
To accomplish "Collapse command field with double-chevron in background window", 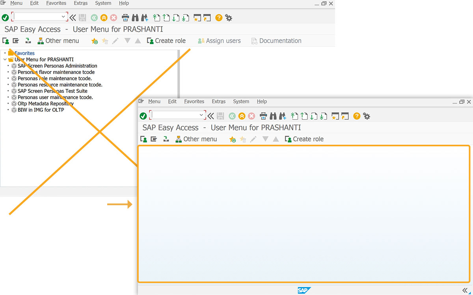I will coord(73,18).
